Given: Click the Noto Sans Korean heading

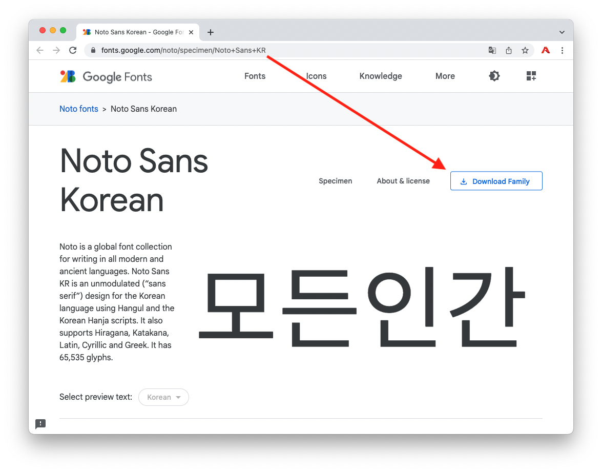Looking at the screenshot, I should (x=134, y=180).
